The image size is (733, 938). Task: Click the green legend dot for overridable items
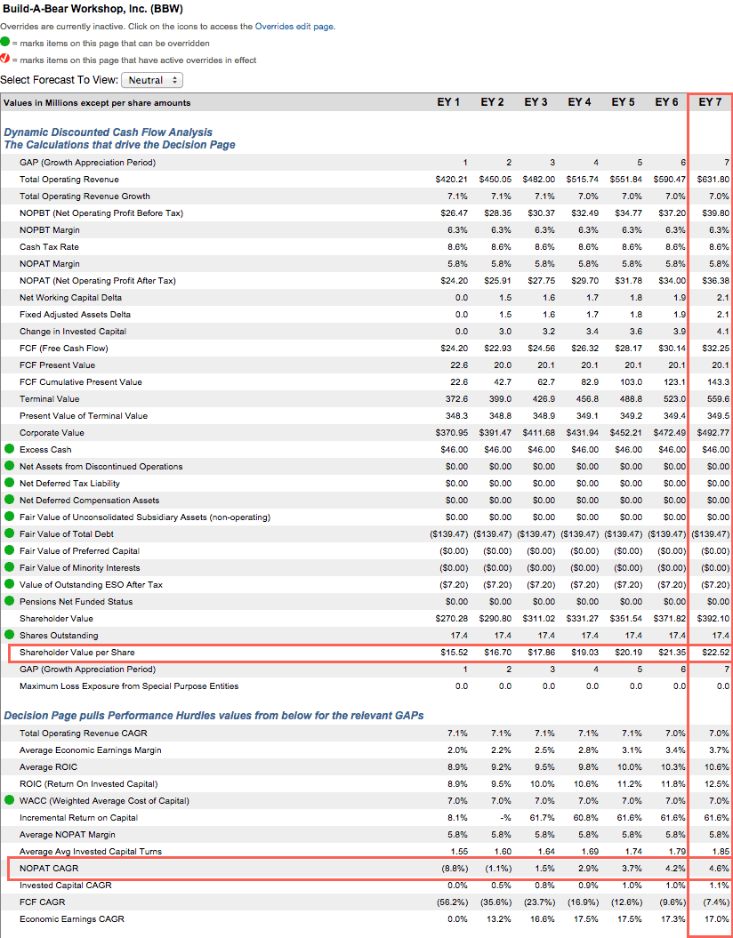pos(4,43)
